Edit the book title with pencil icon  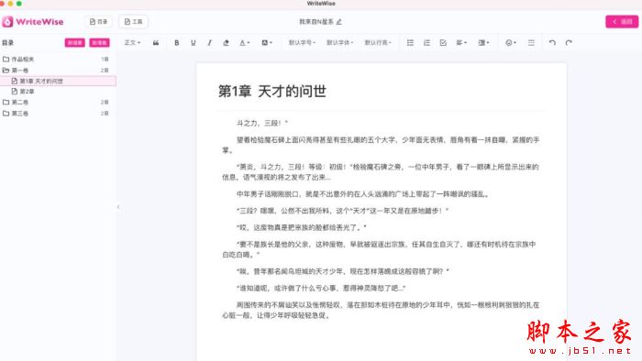pos(339,22)
